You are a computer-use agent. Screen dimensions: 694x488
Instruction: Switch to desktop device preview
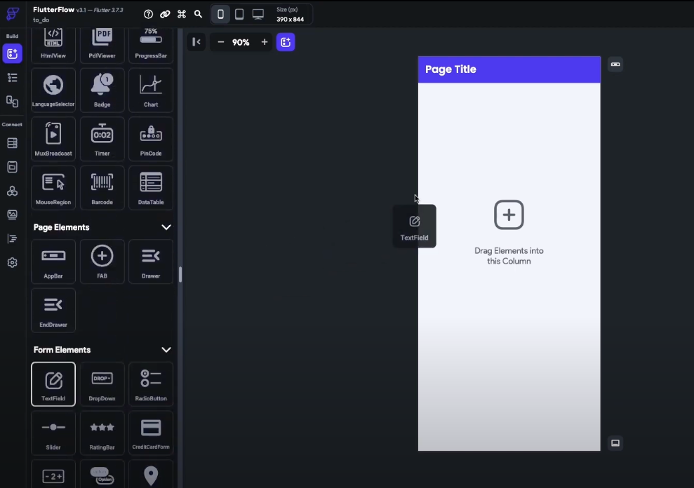pyautogui.click(x=258, y=14)
